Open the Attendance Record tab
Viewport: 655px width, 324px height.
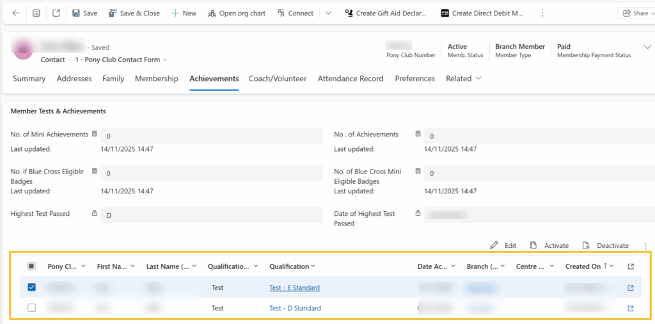pos(351,79)
